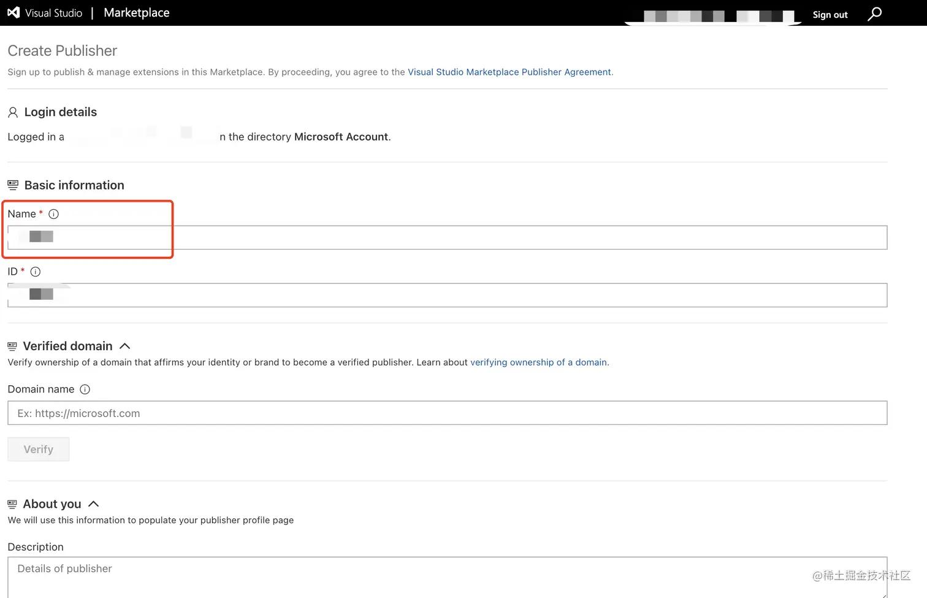Viewport: 927px width, 598px height.
Task: Focus the ID input field
Action: (x=448, y=295)
